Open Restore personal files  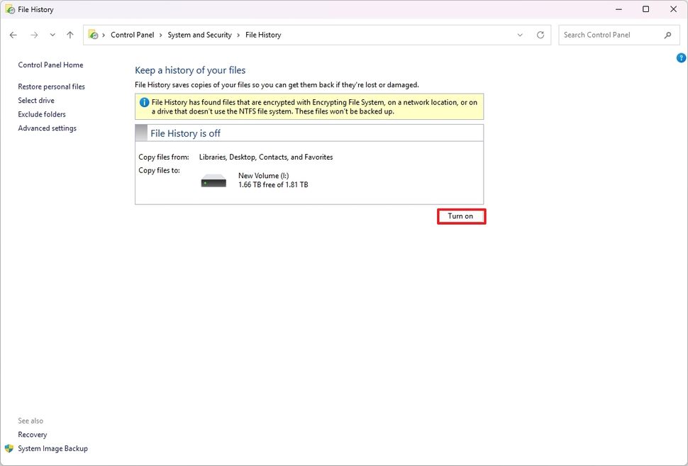(x=51, y=86)
